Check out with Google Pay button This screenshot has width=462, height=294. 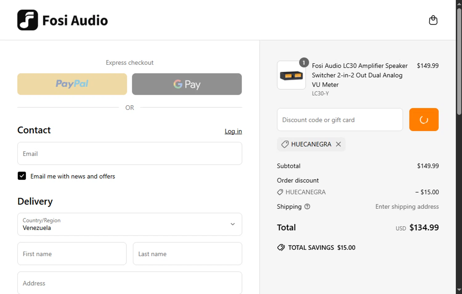coord(187,84)
